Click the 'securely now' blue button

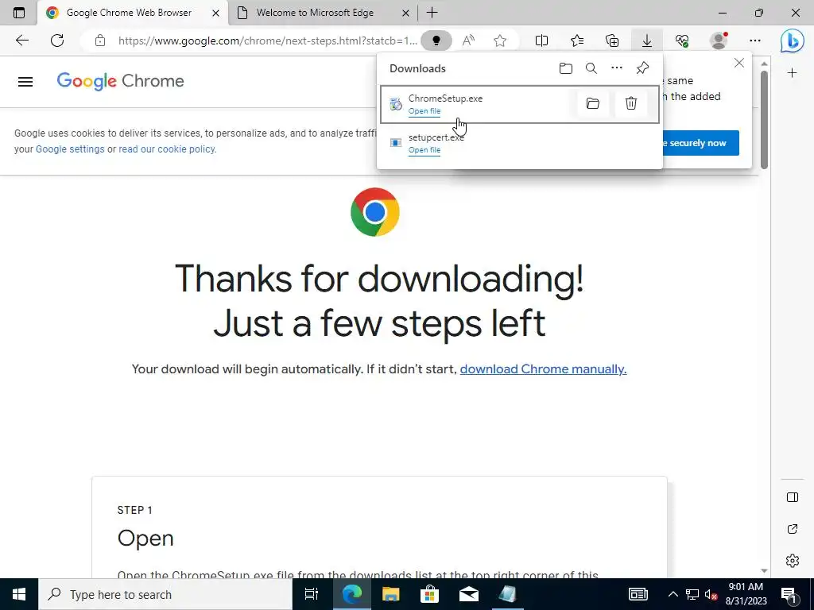point(700,143)
